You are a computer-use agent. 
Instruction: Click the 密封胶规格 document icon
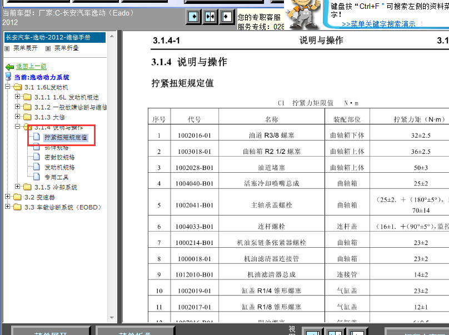pos(36,157)
